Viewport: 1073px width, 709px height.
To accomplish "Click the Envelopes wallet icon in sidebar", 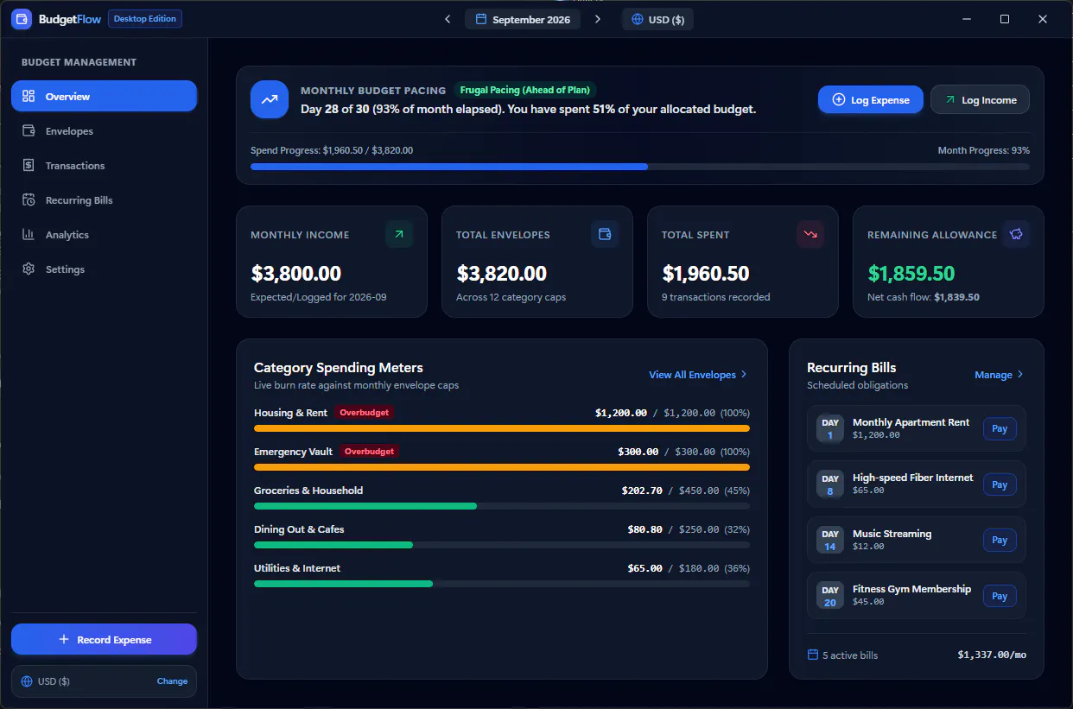I will tap(29, 130).
